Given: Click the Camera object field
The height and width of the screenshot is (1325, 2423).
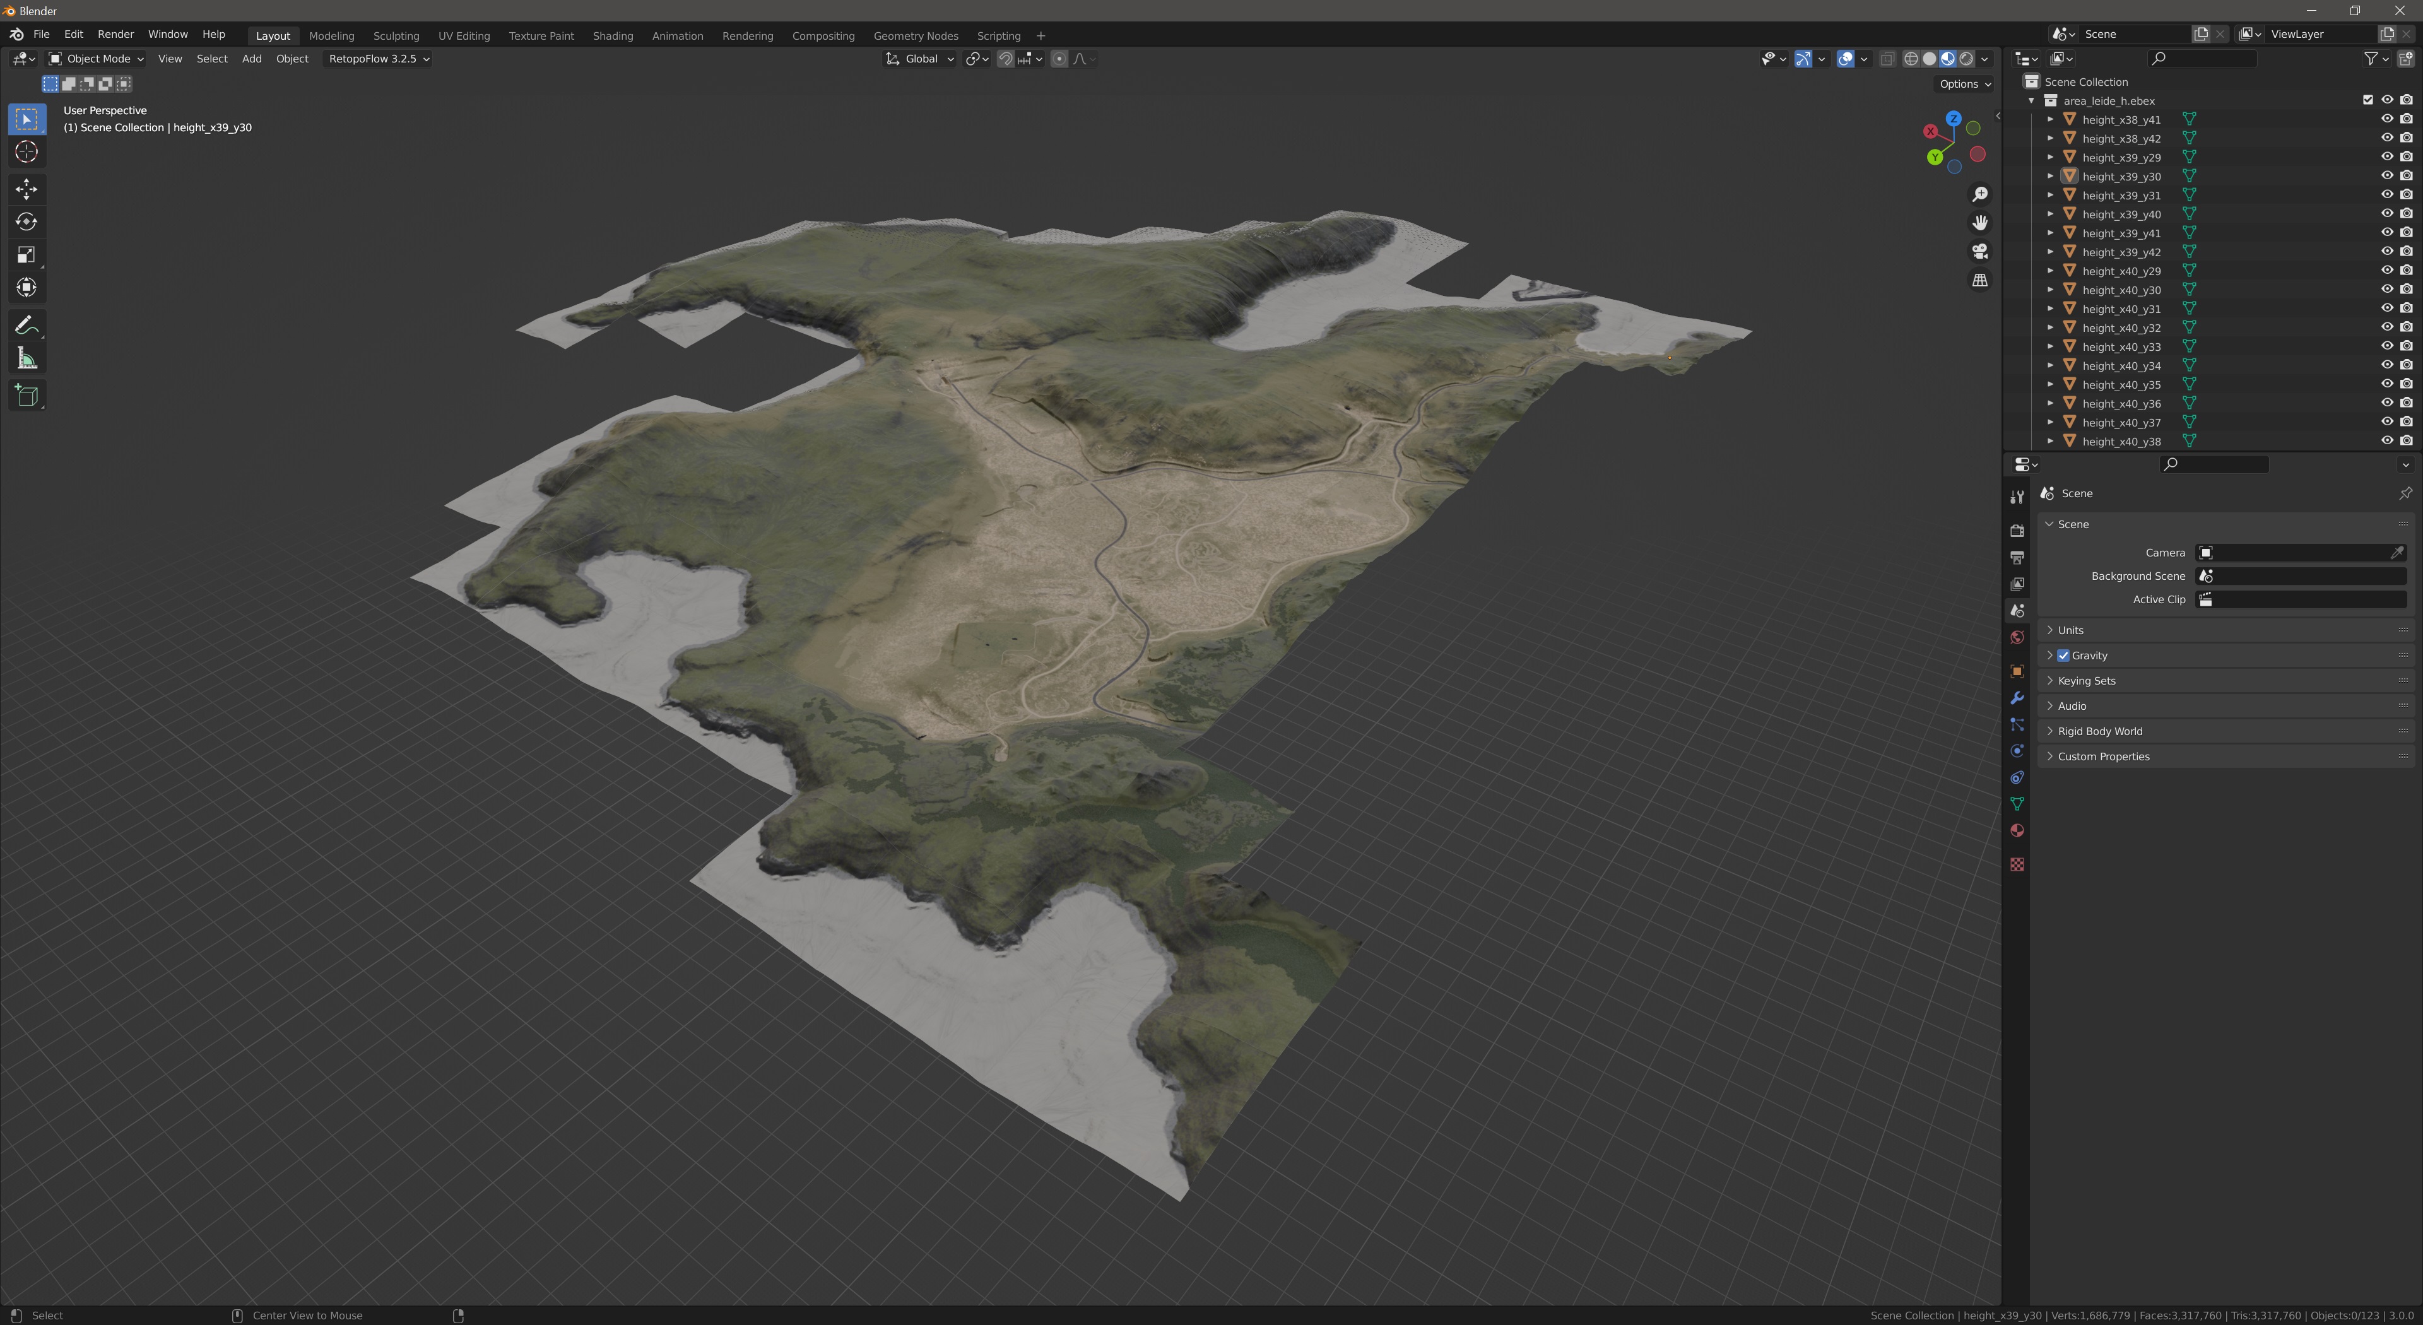Looking at the screenshot, I should (x=2301, y=553).
